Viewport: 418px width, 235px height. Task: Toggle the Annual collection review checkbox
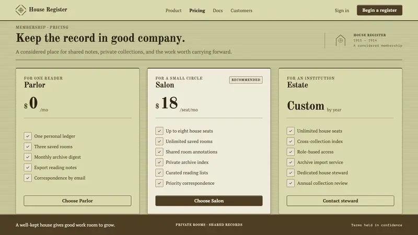tap(291, 183)
